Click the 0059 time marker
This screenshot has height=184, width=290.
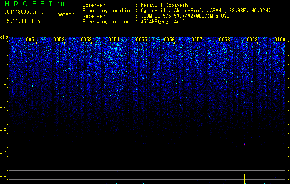pos(252,40)
